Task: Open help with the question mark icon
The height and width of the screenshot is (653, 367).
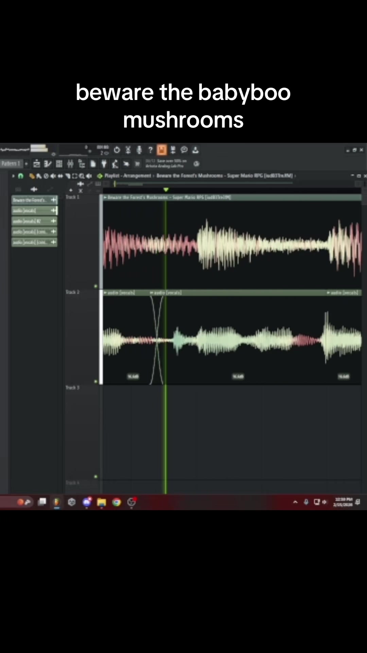Action: coord(150,150)
